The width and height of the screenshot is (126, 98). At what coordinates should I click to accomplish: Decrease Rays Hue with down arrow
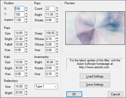[57, 52]
